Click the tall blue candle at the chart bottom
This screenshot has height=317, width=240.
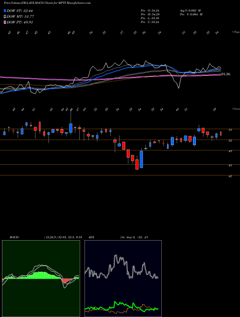tap(142, 159)
